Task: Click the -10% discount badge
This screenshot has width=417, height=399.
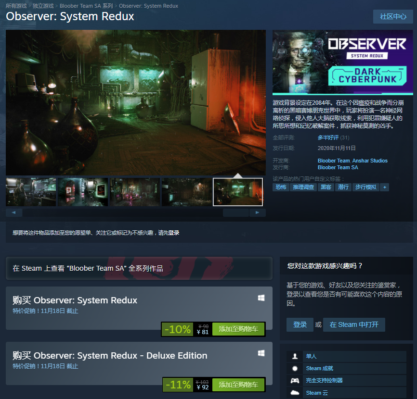Action: (177, 329)
